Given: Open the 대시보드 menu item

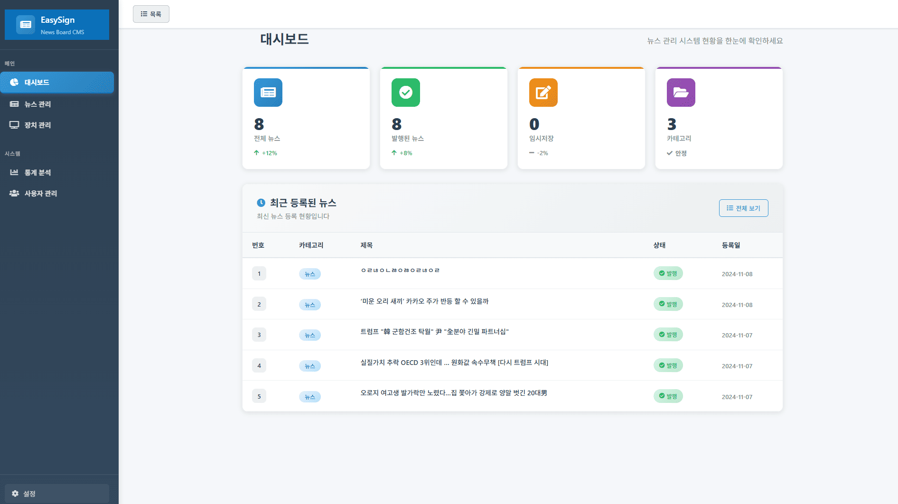Looking at the screenshot, I should (57, 83).
